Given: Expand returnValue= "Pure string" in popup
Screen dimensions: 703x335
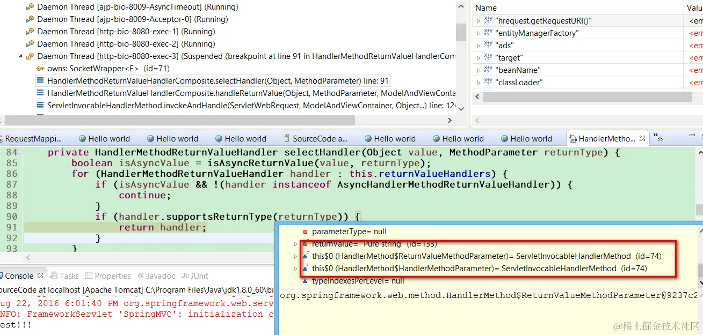Looking at the screenshot, I should [295, 244].
